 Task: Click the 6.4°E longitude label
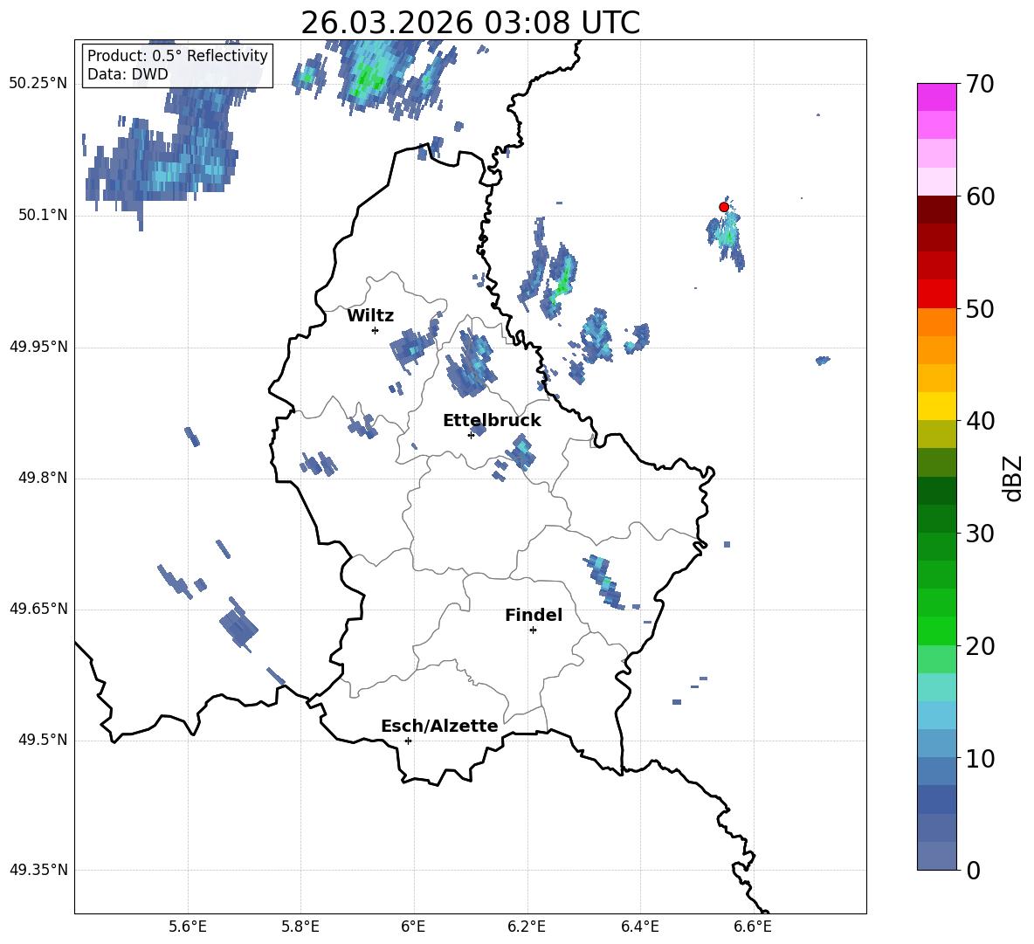click(x=639, y=927)
